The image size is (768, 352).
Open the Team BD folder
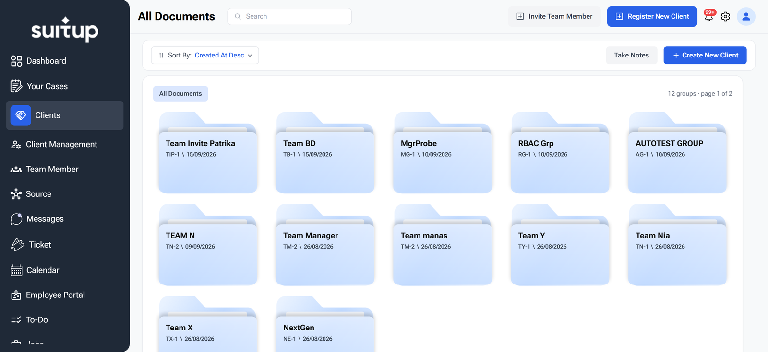pos(325,153)
